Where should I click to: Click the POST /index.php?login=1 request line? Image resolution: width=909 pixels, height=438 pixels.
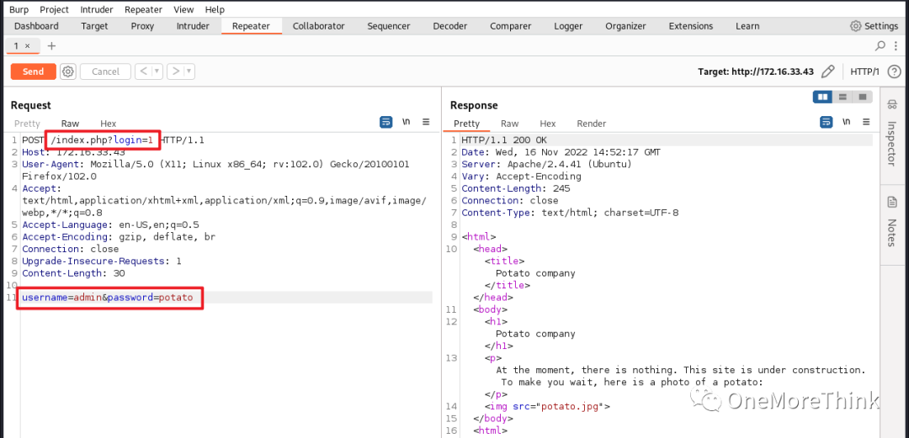pyautogui.click(x=113, y=140)
